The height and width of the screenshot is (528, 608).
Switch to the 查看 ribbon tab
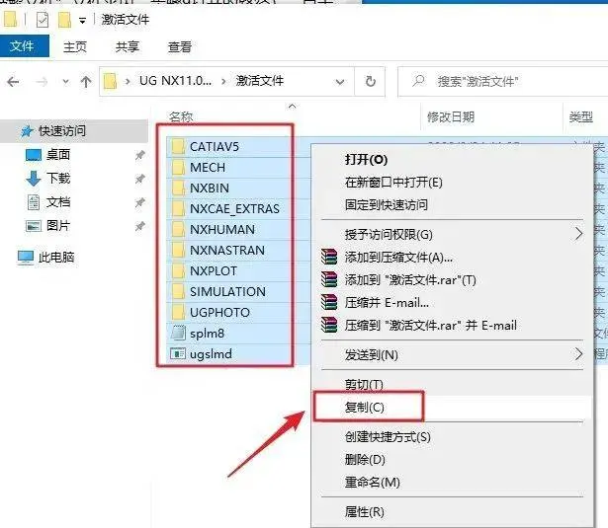point(180,46)
